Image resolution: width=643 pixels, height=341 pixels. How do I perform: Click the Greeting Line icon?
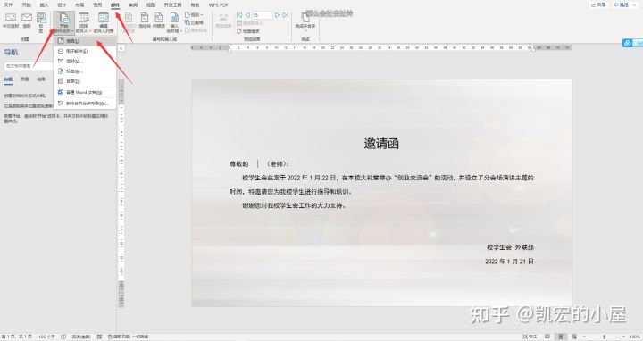[x=158, y=20]
